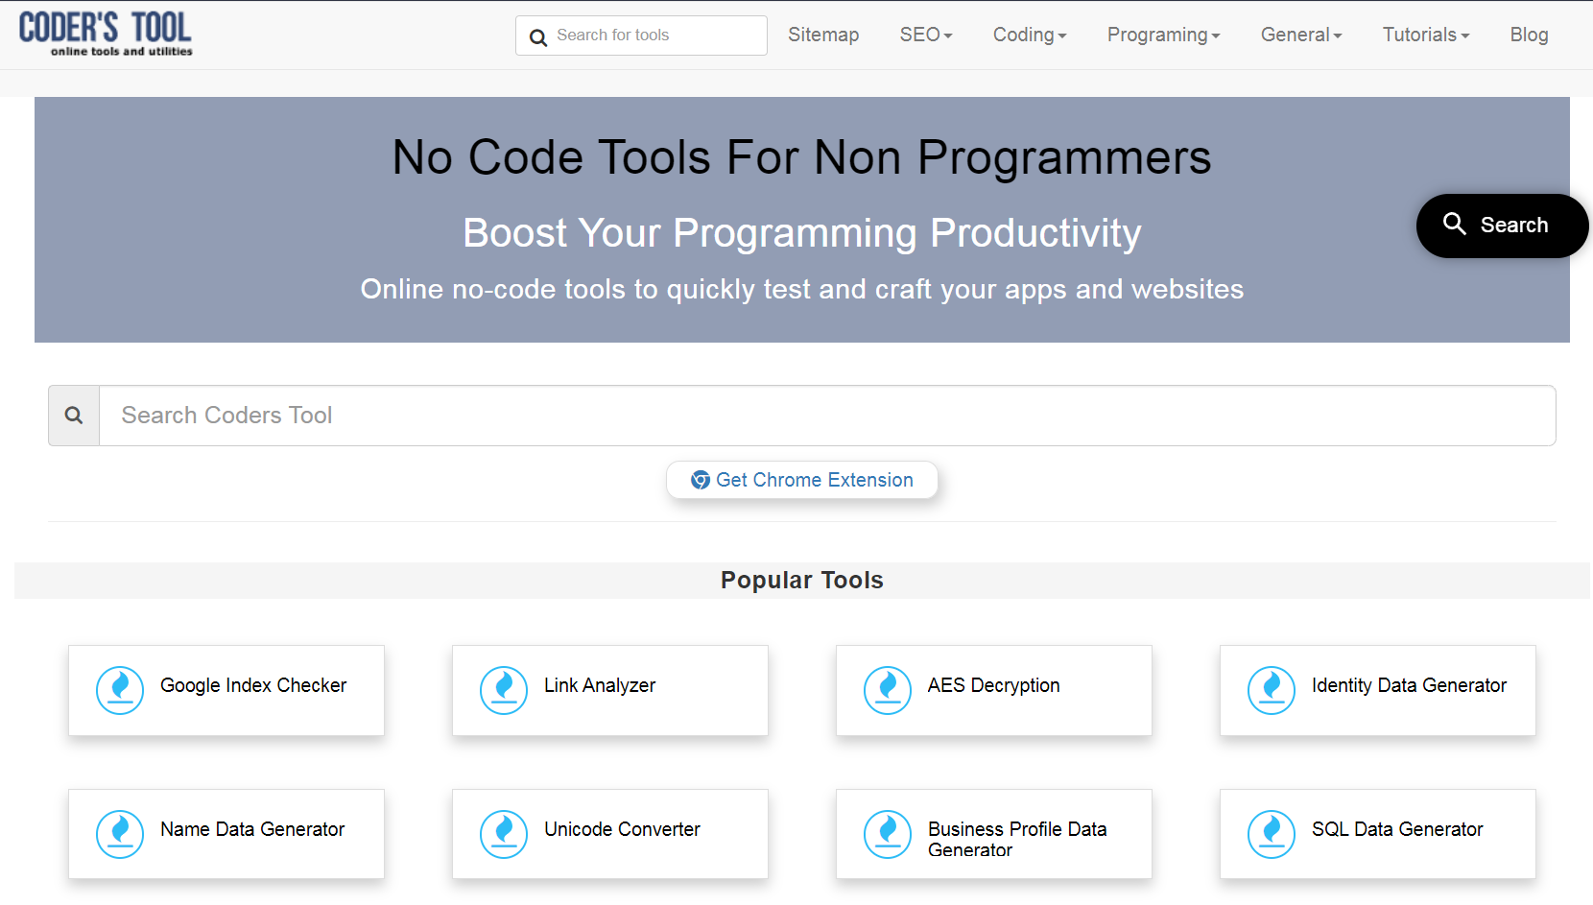Focus the Search Coders Tool input field
Viewport: 1593px width, 905px height.
tap(826, 416)
